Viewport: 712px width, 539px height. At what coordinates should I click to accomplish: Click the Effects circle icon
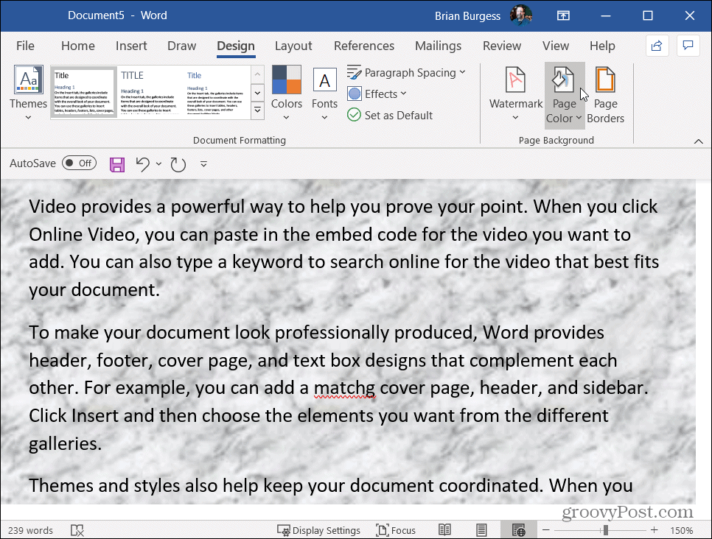[x=355, y=94]
